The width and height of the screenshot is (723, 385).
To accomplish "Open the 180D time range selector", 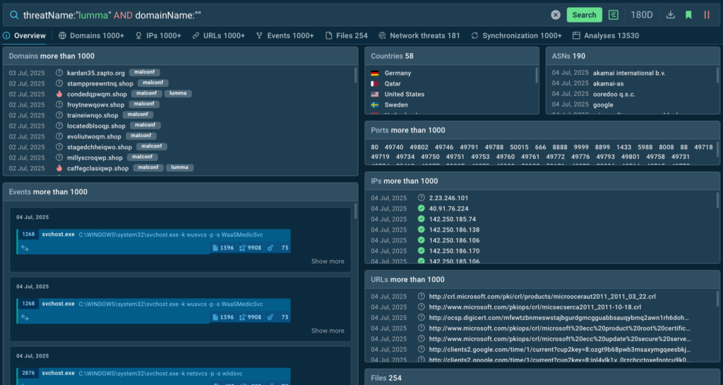I will [641, 15].
